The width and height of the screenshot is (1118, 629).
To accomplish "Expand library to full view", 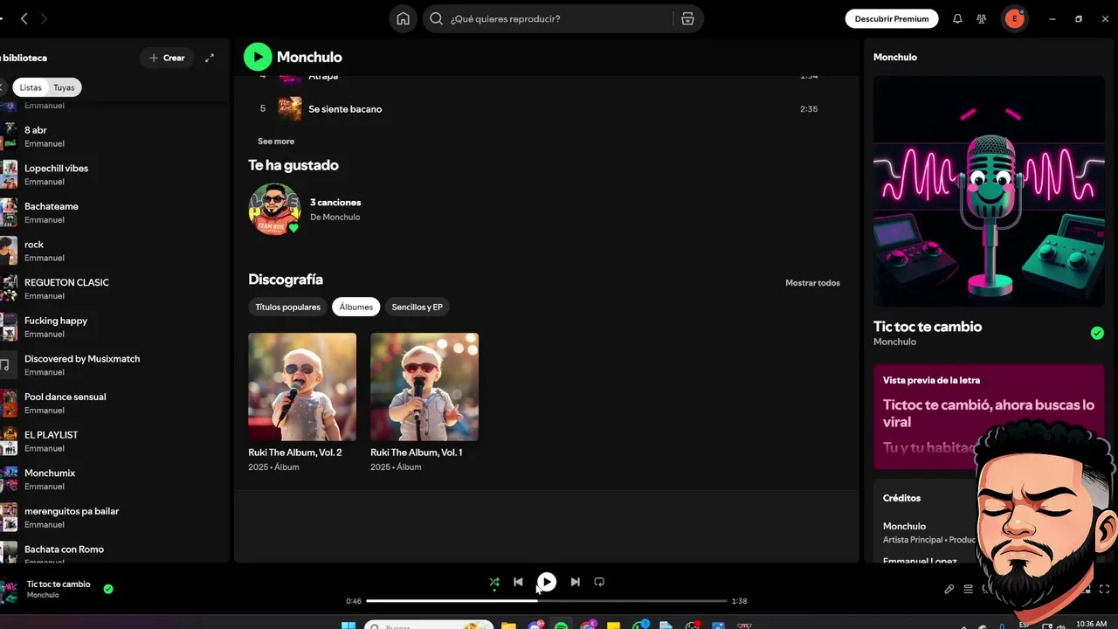I will [x=210, y=58].
